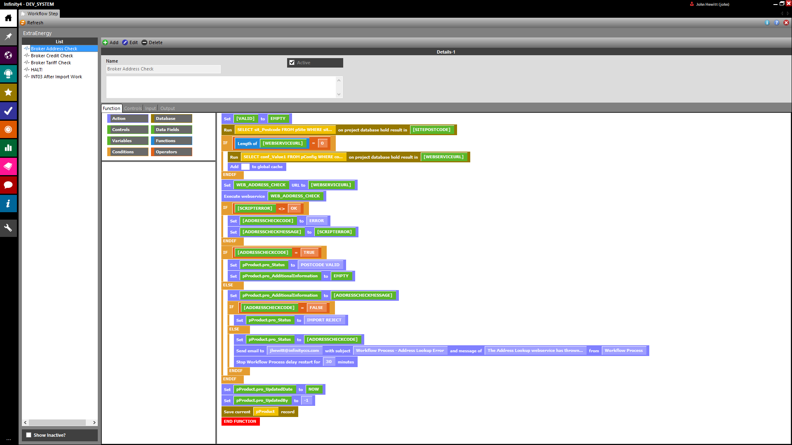Click the Home icon in the sidebar
The width and height of the screenshot is (792, 445).
(x=8, y=18)
